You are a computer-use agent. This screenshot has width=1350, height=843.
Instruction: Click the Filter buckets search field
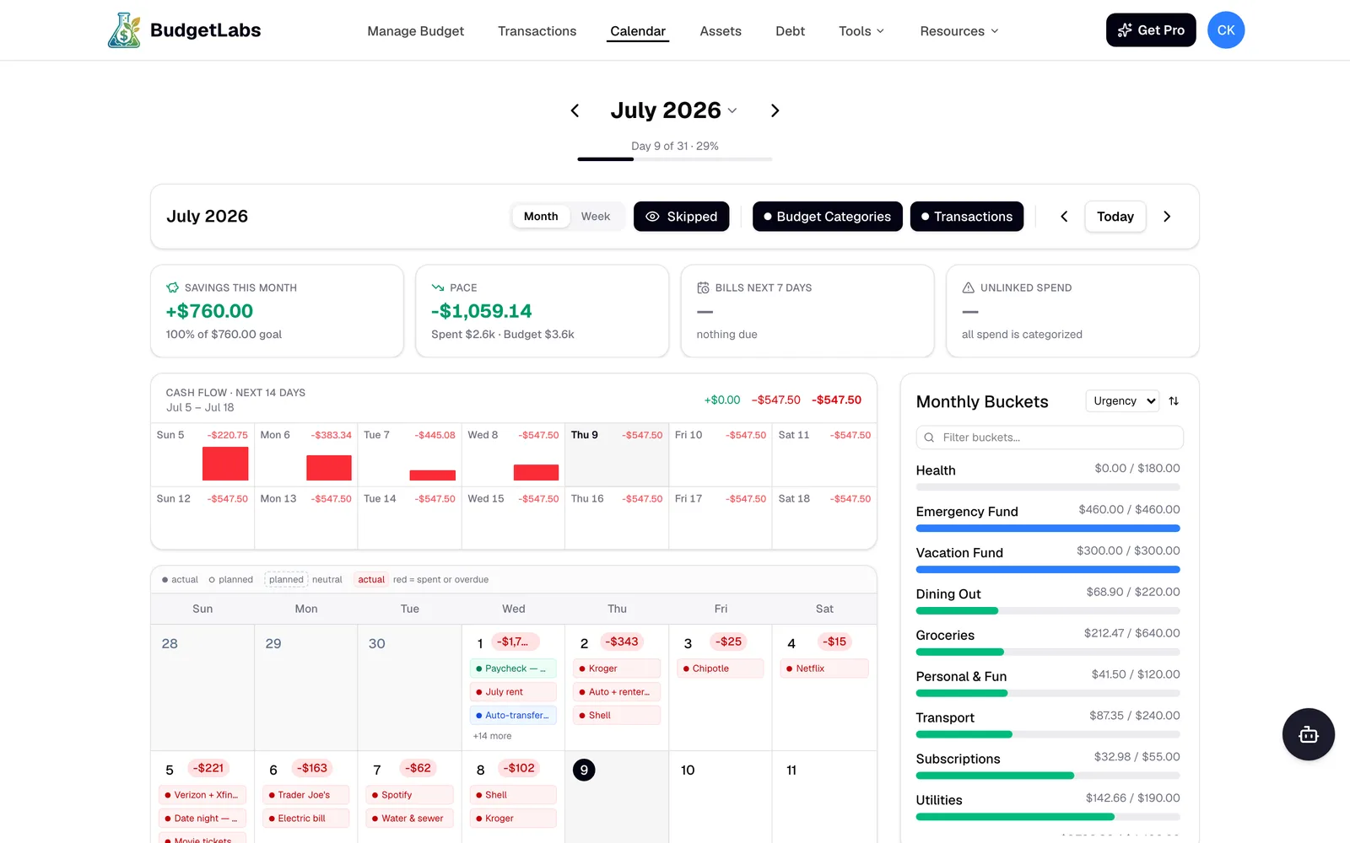(1050, 438)
